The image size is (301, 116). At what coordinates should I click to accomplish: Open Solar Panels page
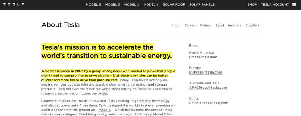(x=202, y=4)
